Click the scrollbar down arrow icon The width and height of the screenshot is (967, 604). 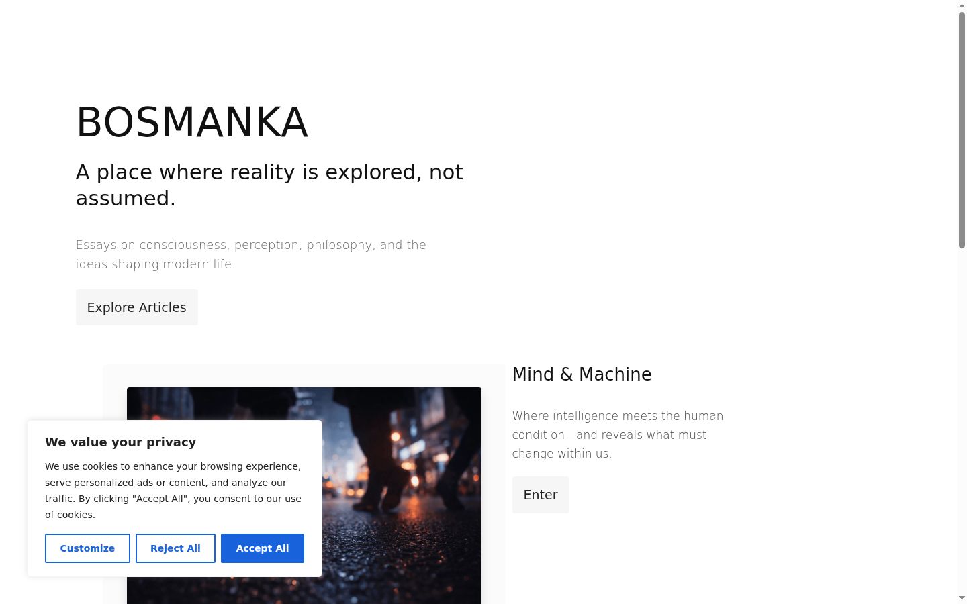coord(962,598)
